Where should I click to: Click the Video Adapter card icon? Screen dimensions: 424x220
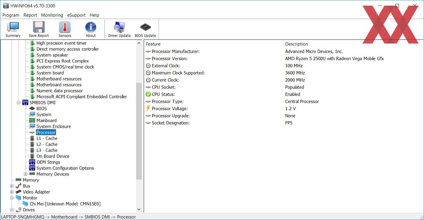click(x=18, y=192)
